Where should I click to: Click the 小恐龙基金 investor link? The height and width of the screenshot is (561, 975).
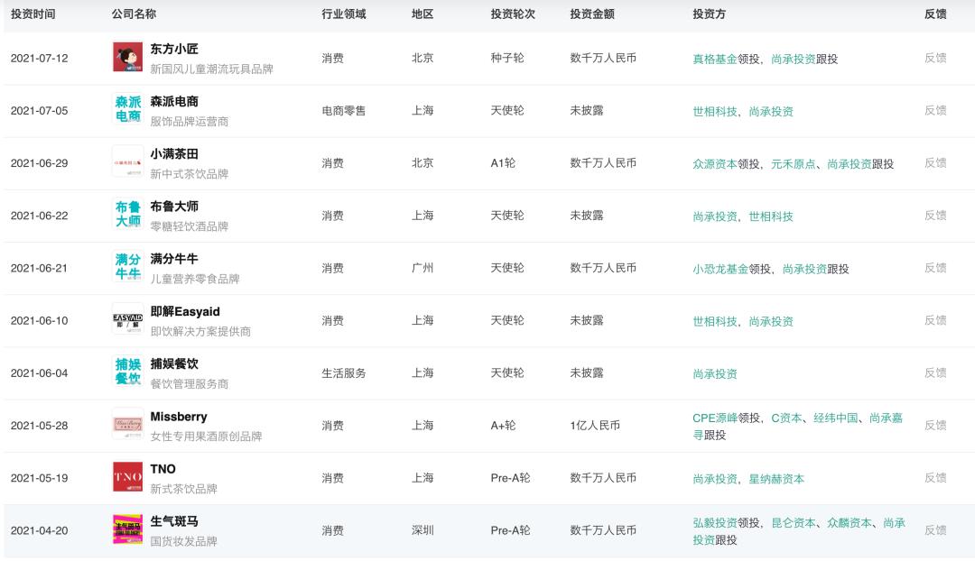[x=720, y=269]
